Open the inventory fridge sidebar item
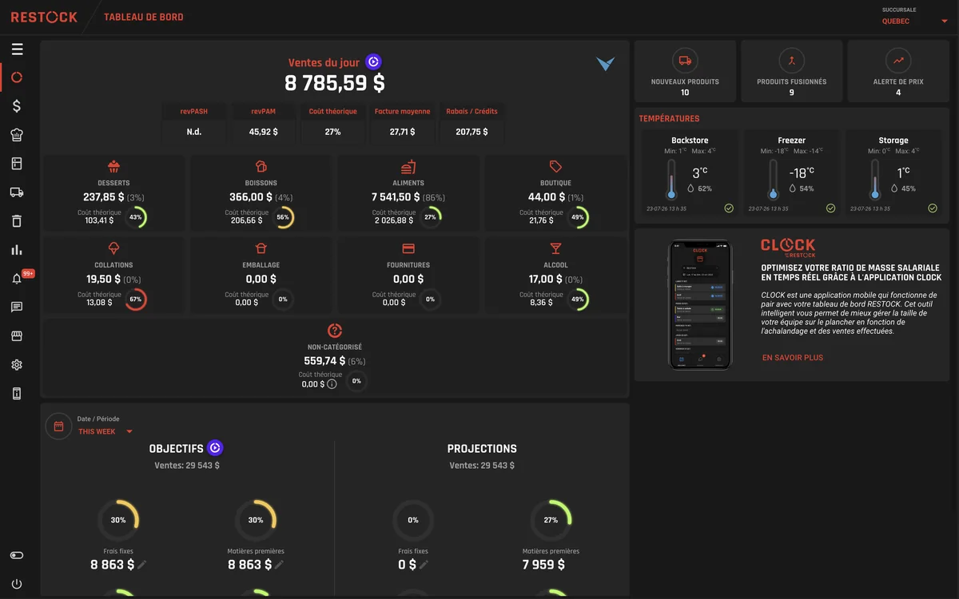The image size is (959, 599). click(x=17, y=164)
